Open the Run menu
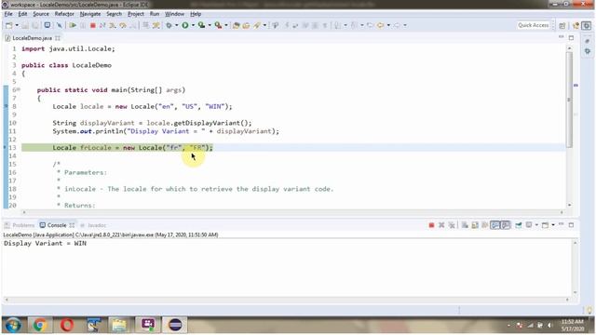Viewport: 596px width, 335px height. 155,14
